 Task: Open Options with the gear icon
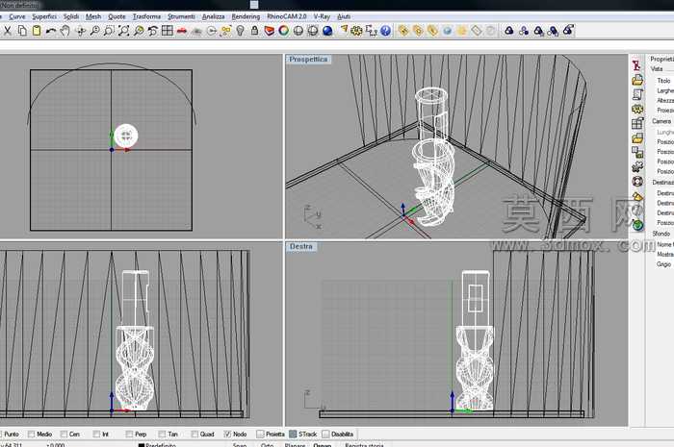click(356, 31)
